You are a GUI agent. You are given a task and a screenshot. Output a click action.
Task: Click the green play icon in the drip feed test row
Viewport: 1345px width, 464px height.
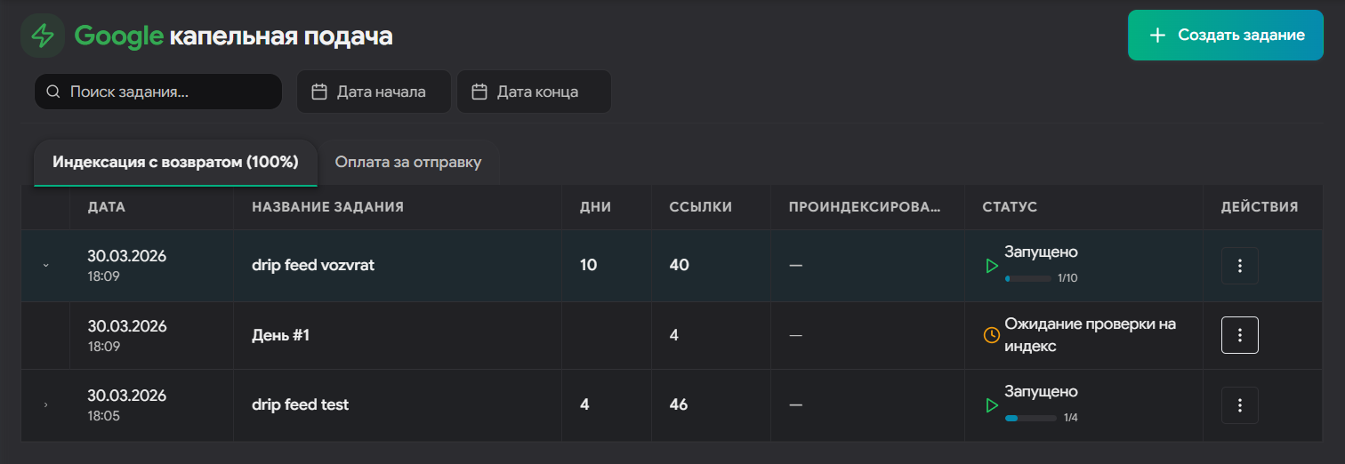coord(992,405)
